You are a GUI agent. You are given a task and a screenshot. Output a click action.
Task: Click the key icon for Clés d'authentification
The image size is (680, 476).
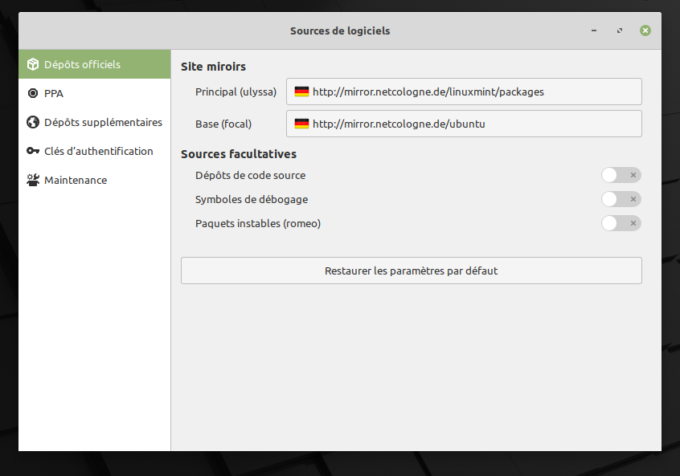pos(33,151)
